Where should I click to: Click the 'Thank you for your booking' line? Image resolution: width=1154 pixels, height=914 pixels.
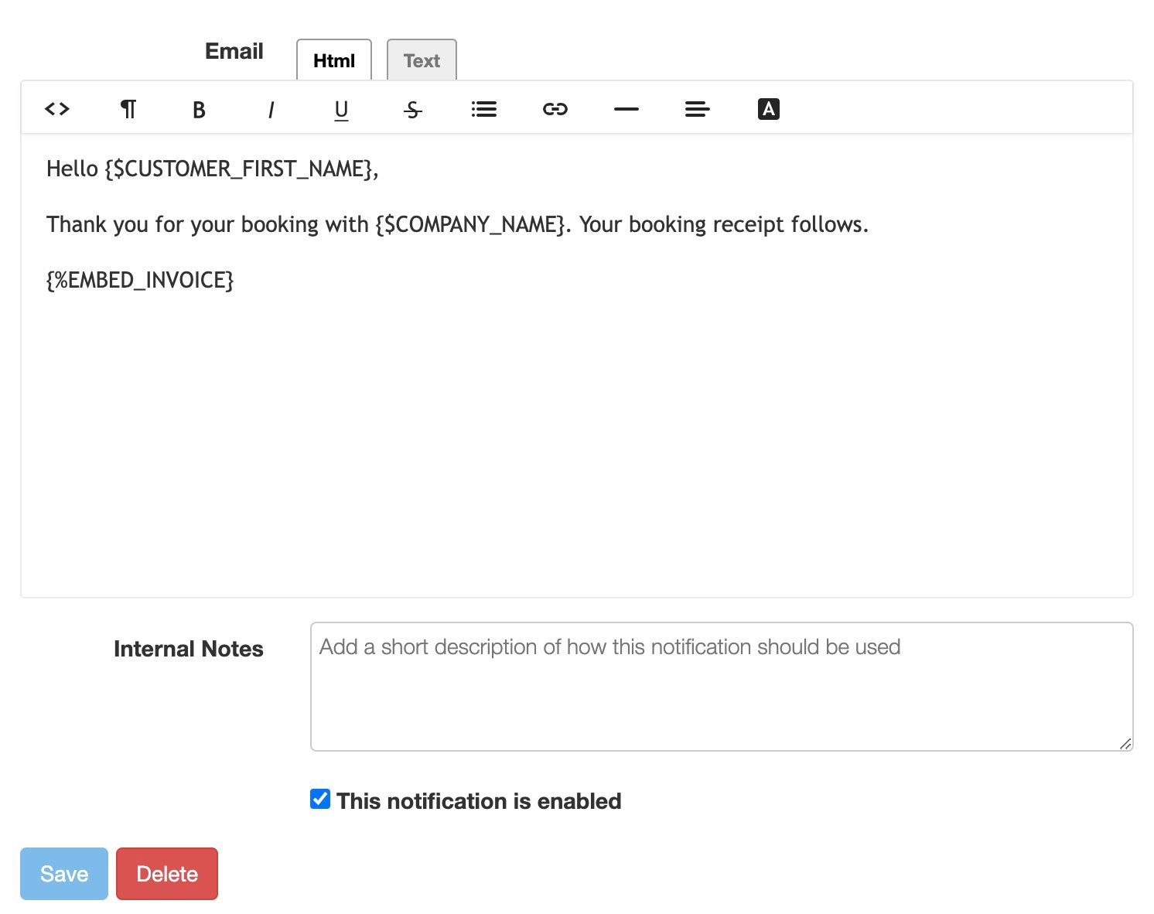pos(458,224)
